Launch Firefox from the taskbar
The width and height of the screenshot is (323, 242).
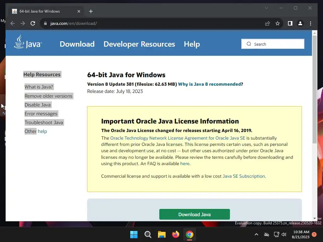click(x=175, y=234)
